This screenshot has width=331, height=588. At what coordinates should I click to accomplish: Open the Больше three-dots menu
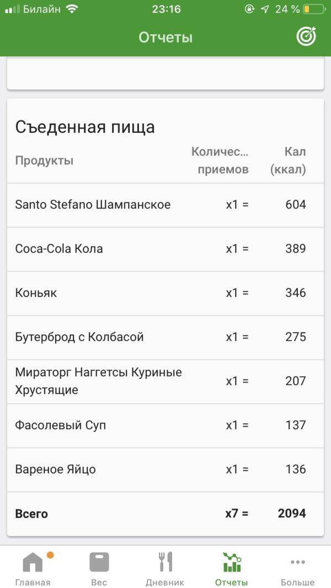[298, 562]
